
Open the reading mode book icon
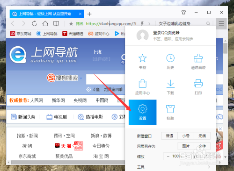point(56,23)
